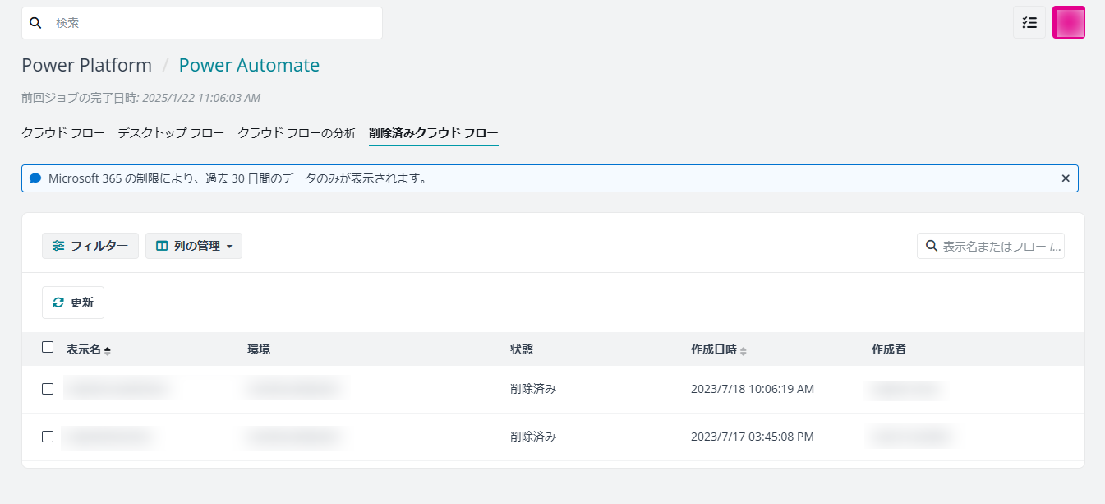Sort by 表示名 column
Viewport: 1105px width, 504px height.
point(89,349)
